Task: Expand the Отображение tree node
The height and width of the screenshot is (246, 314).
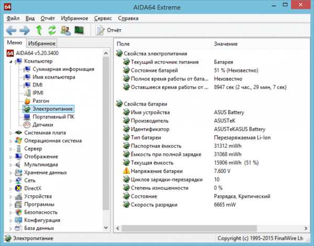Action: pos(10,157)
